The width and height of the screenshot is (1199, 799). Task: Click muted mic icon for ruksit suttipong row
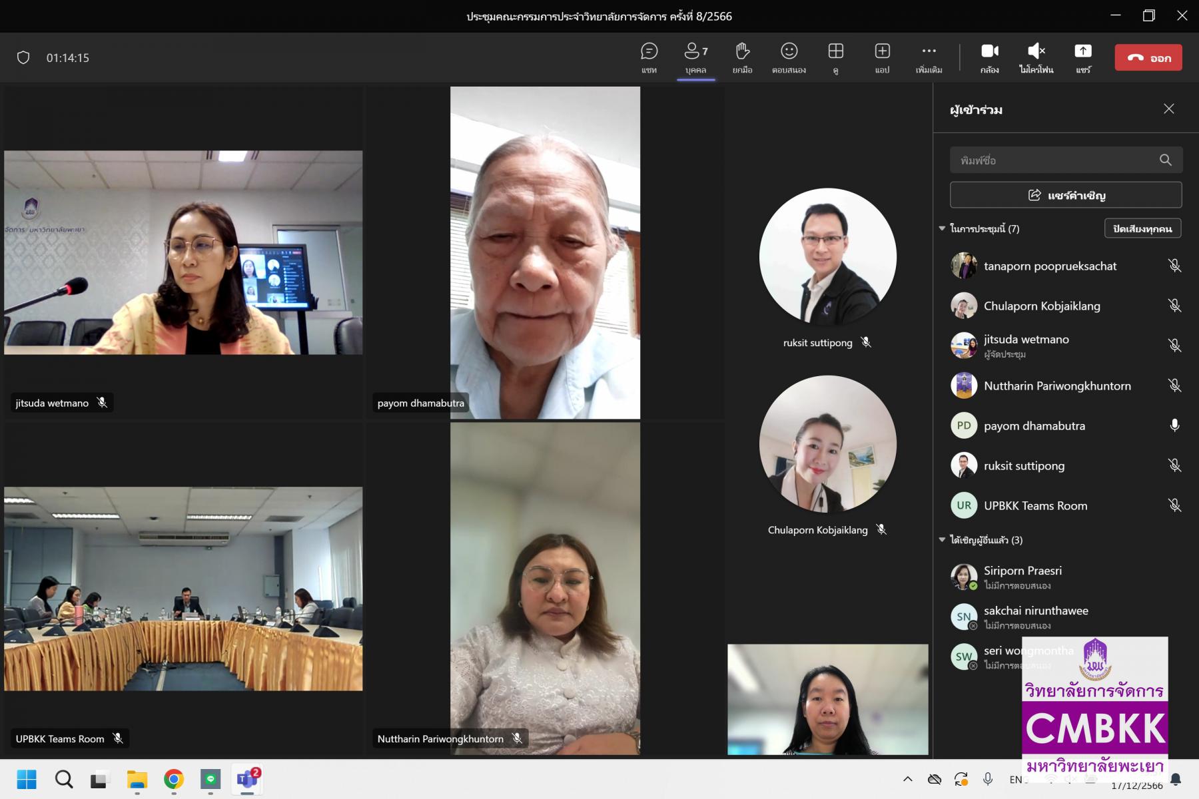click(1174, 465)
